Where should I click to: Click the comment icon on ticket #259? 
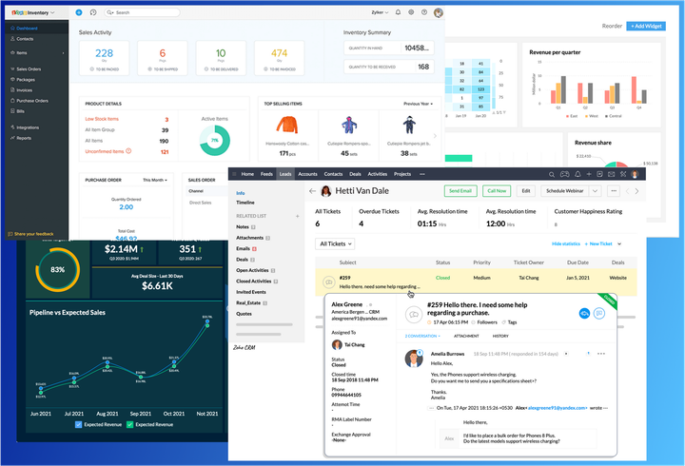tap(599, 313)
